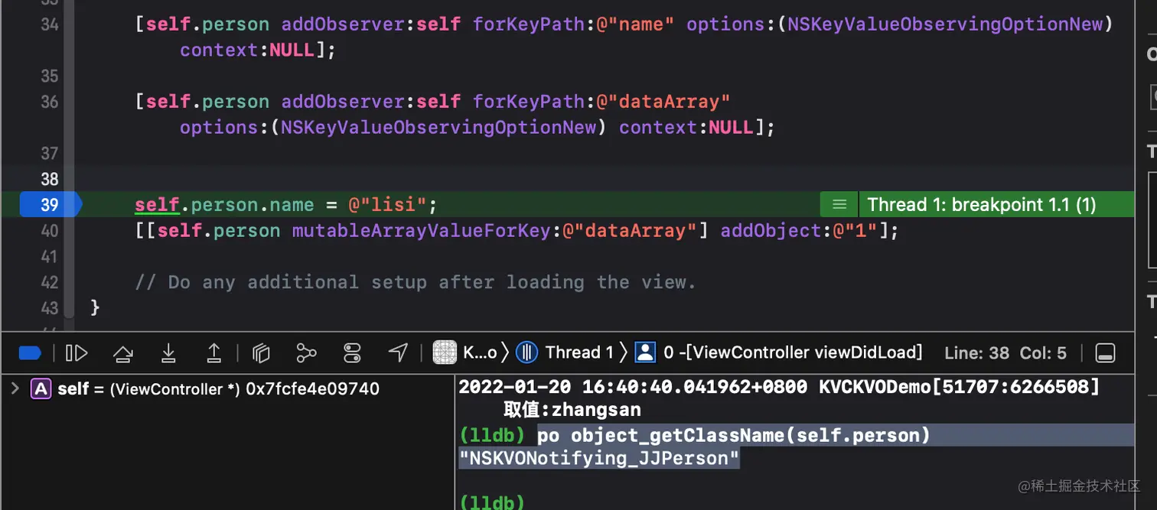This screenshot has height=510, width=1157.
Task: Open the Debug View Hierarchy tool
Action: [262, 352]
